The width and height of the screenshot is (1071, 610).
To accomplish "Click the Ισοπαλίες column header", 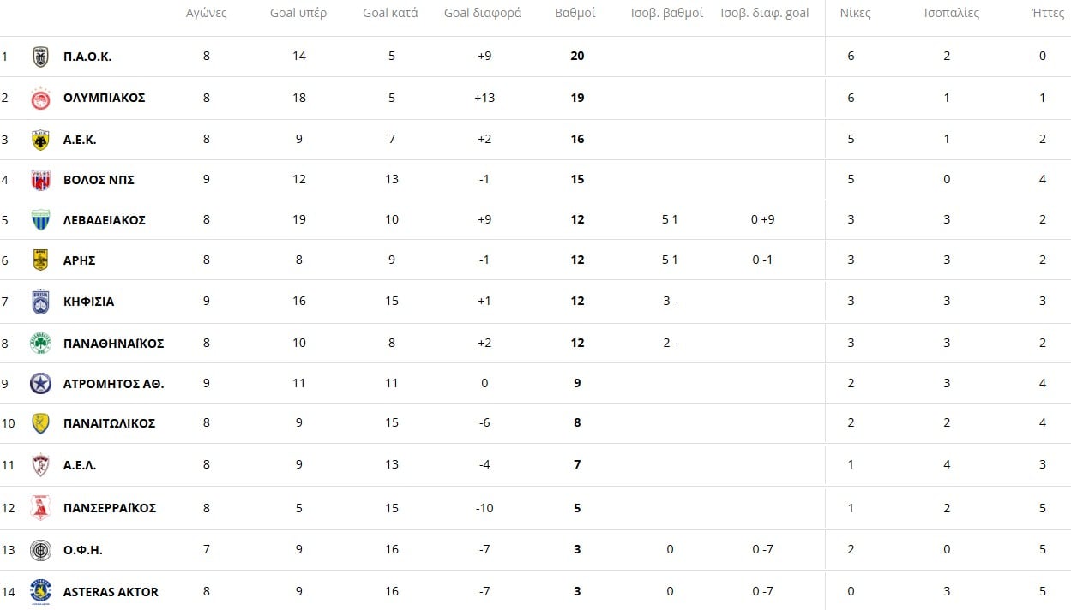I will tap(952, 13).
